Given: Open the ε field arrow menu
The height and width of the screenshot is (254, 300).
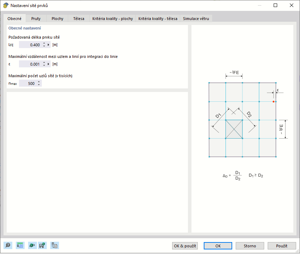Looking at the screenshot, I should [48, 64].
